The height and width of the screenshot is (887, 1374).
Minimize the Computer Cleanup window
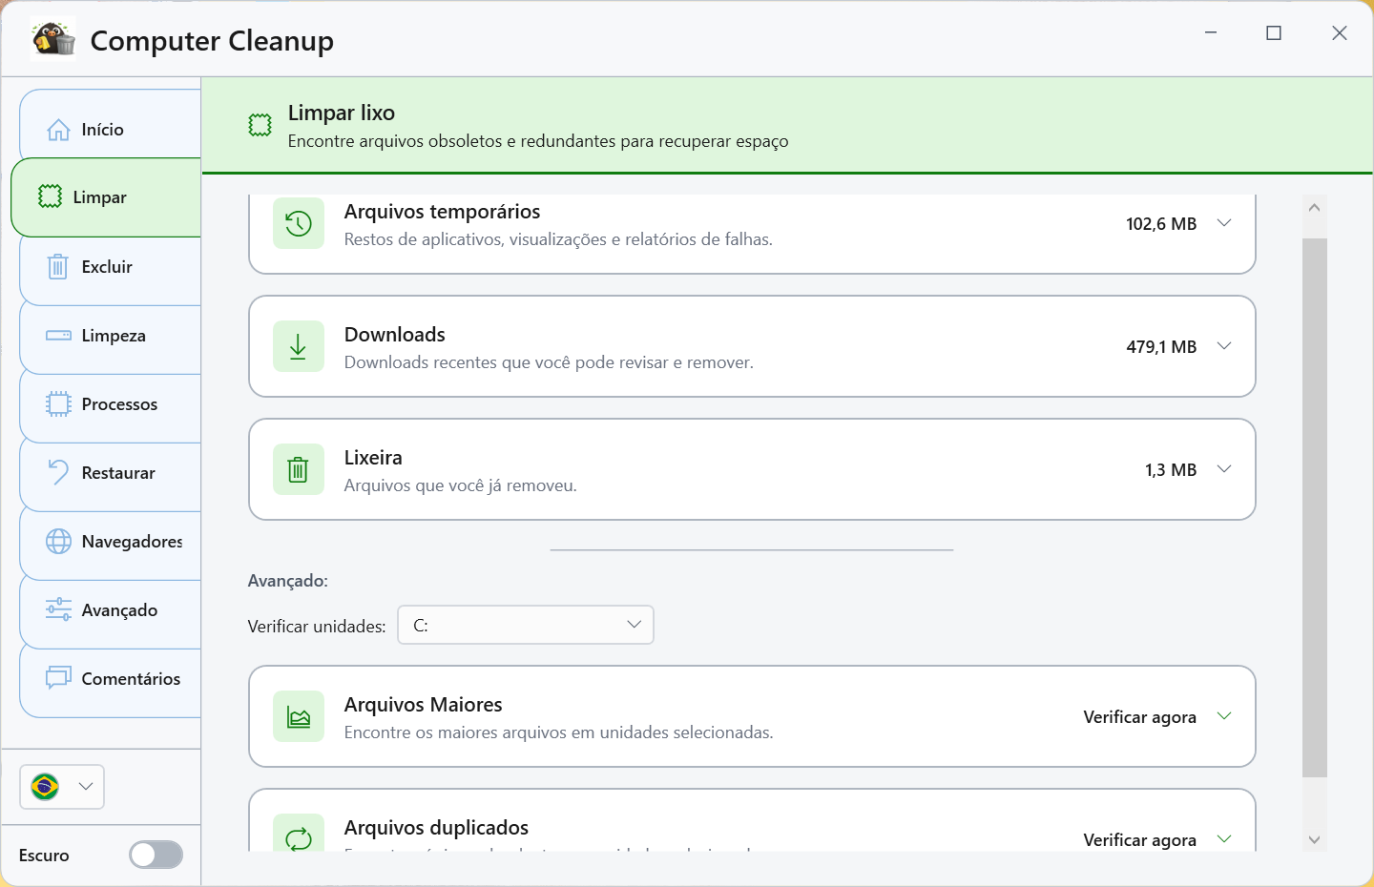click(x=1211, y=33)
